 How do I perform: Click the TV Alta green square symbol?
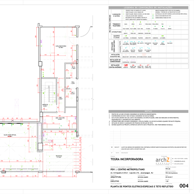[x=163, y=26]
